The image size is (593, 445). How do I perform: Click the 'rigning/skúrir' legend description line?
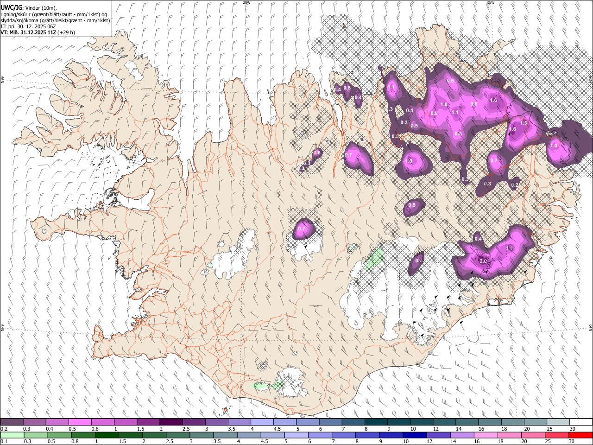pos(54,14)
